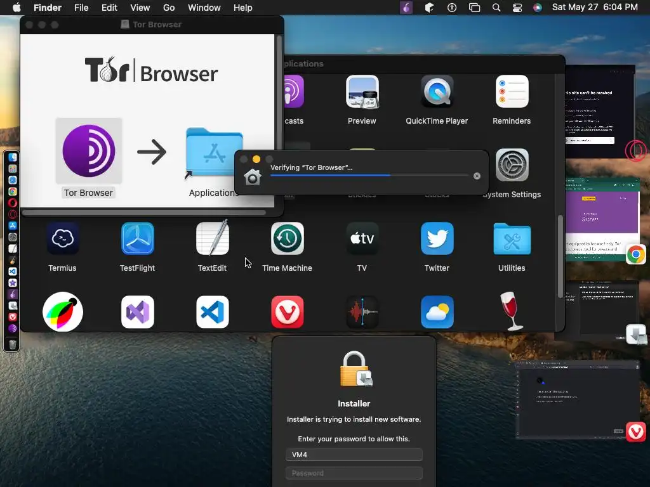Open the Finder menu
The image size is (650, 487).
(47, 8)
